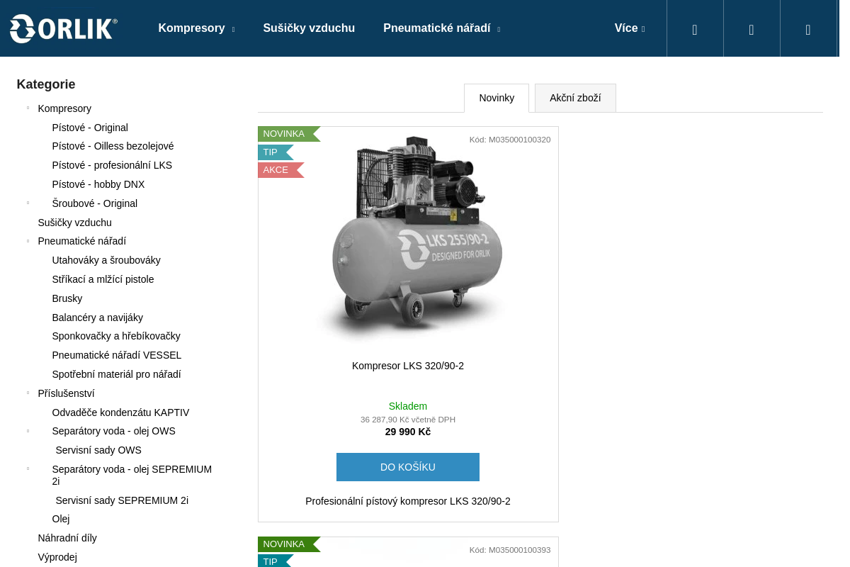Screen dimensions: 850x567
Task: Click the 36 287,90 Kč včetně DPH text
Action: 408,420
